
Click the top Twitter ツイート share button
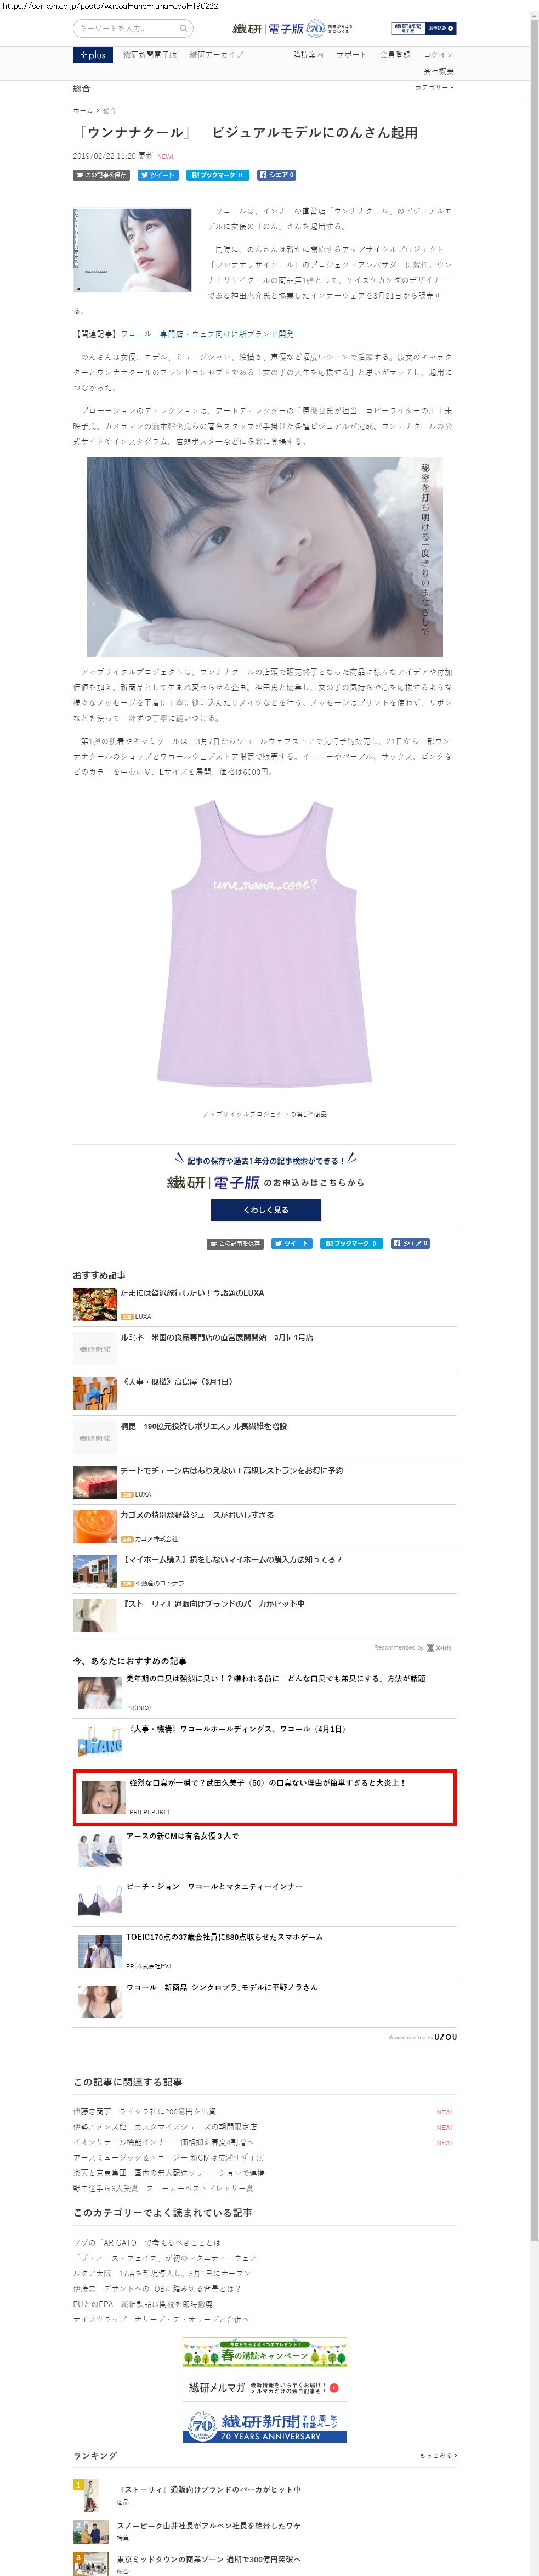click(x=158, y=175)
